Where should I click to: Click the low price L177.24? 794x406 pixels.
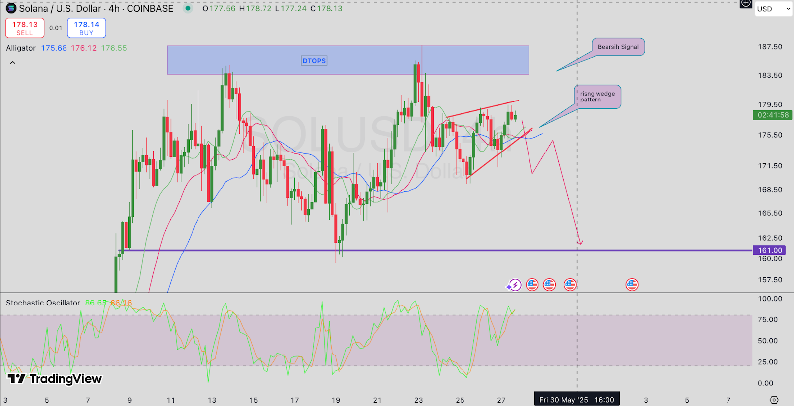pyautogui.click(x=291, y=9)
